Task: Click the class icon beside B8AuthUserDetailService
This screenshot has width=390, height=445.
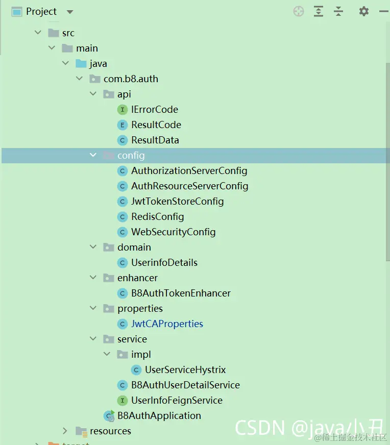Action: (x=123, y=385)
